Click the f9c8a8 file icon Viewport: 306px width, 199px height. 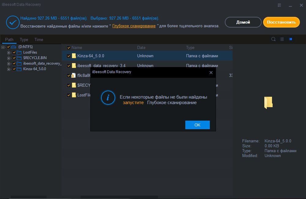73,76
